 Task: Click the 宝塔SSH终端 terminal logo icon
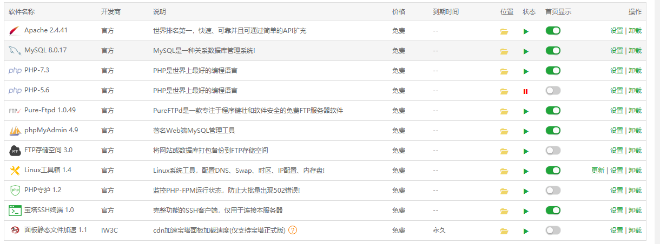(x=15, y=211)
